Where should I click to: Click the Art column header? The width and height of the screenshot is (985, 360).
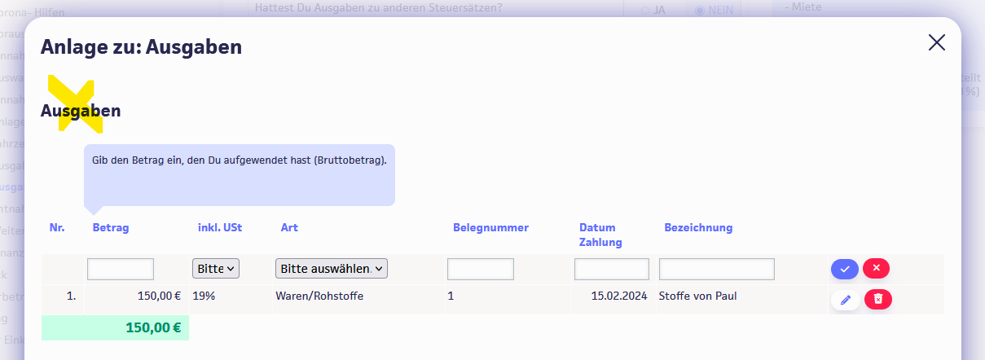coord(289,228)
